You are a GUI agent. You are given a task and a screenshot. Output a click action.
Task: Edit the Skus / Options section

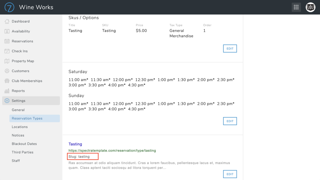(230, 49)
